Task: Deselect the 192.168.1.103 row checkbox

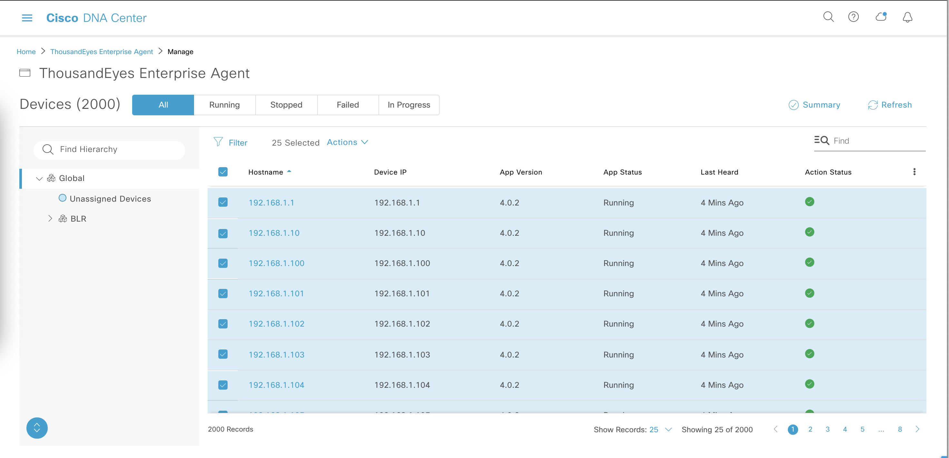Action: [223, 354]
